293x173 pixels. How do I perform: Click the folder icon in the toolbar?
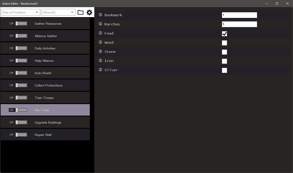[x=80, y=12]
